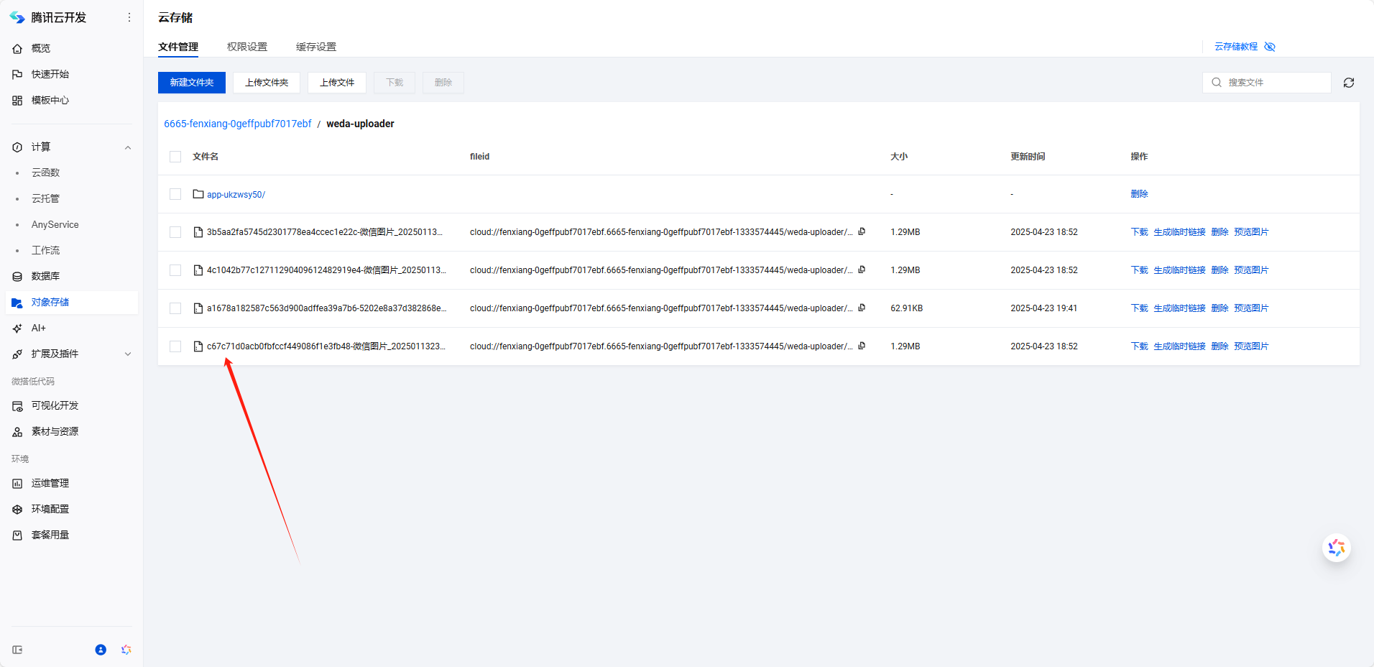
Task: Click the 数据库 database icon
Action: pos(17,276)
